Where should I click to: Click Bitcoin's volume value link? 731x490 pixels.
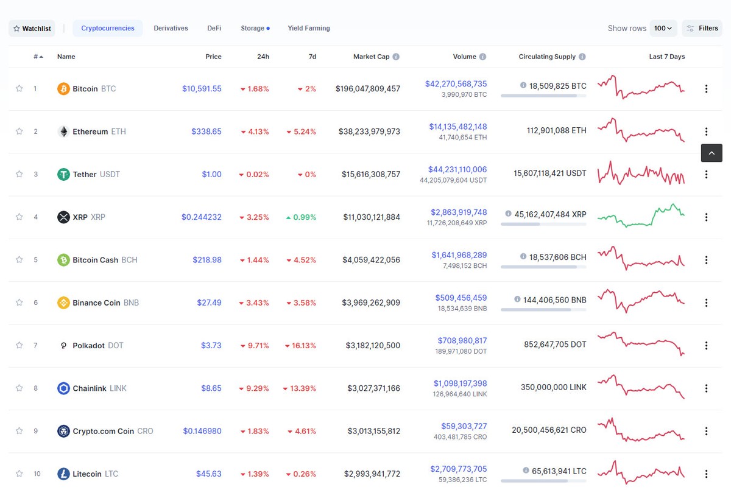pos(456,84)
